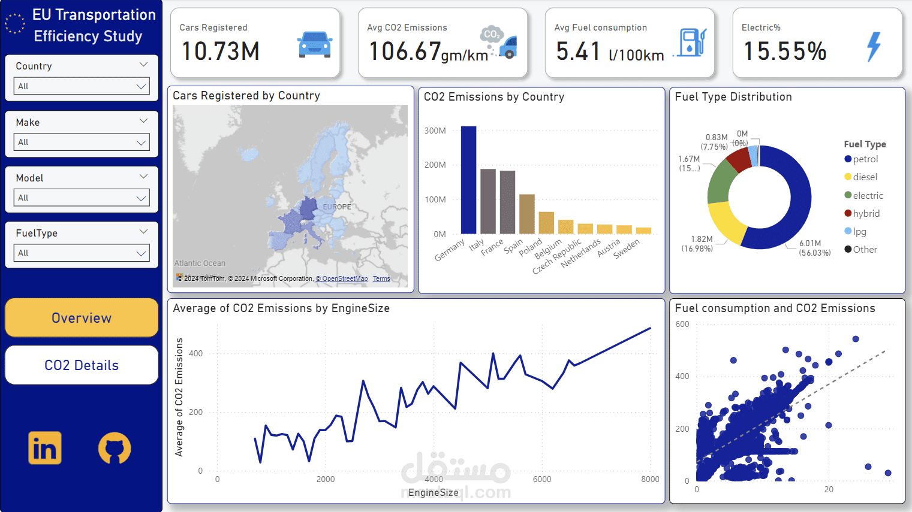Click the Germany bar in CO2 chart
Screen dimensions: 912x512
click(x=468, y=180)
